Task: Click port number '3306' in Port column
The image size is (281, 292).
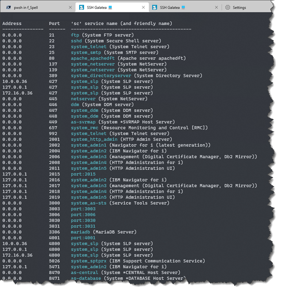Action: click(x=54, y=232)
